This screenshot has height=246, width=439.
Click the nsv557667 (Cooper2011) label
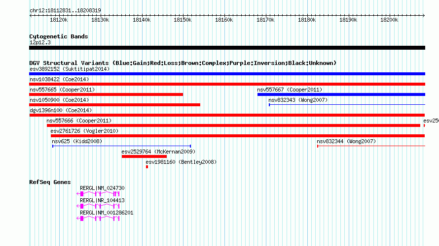pos(290,90)
